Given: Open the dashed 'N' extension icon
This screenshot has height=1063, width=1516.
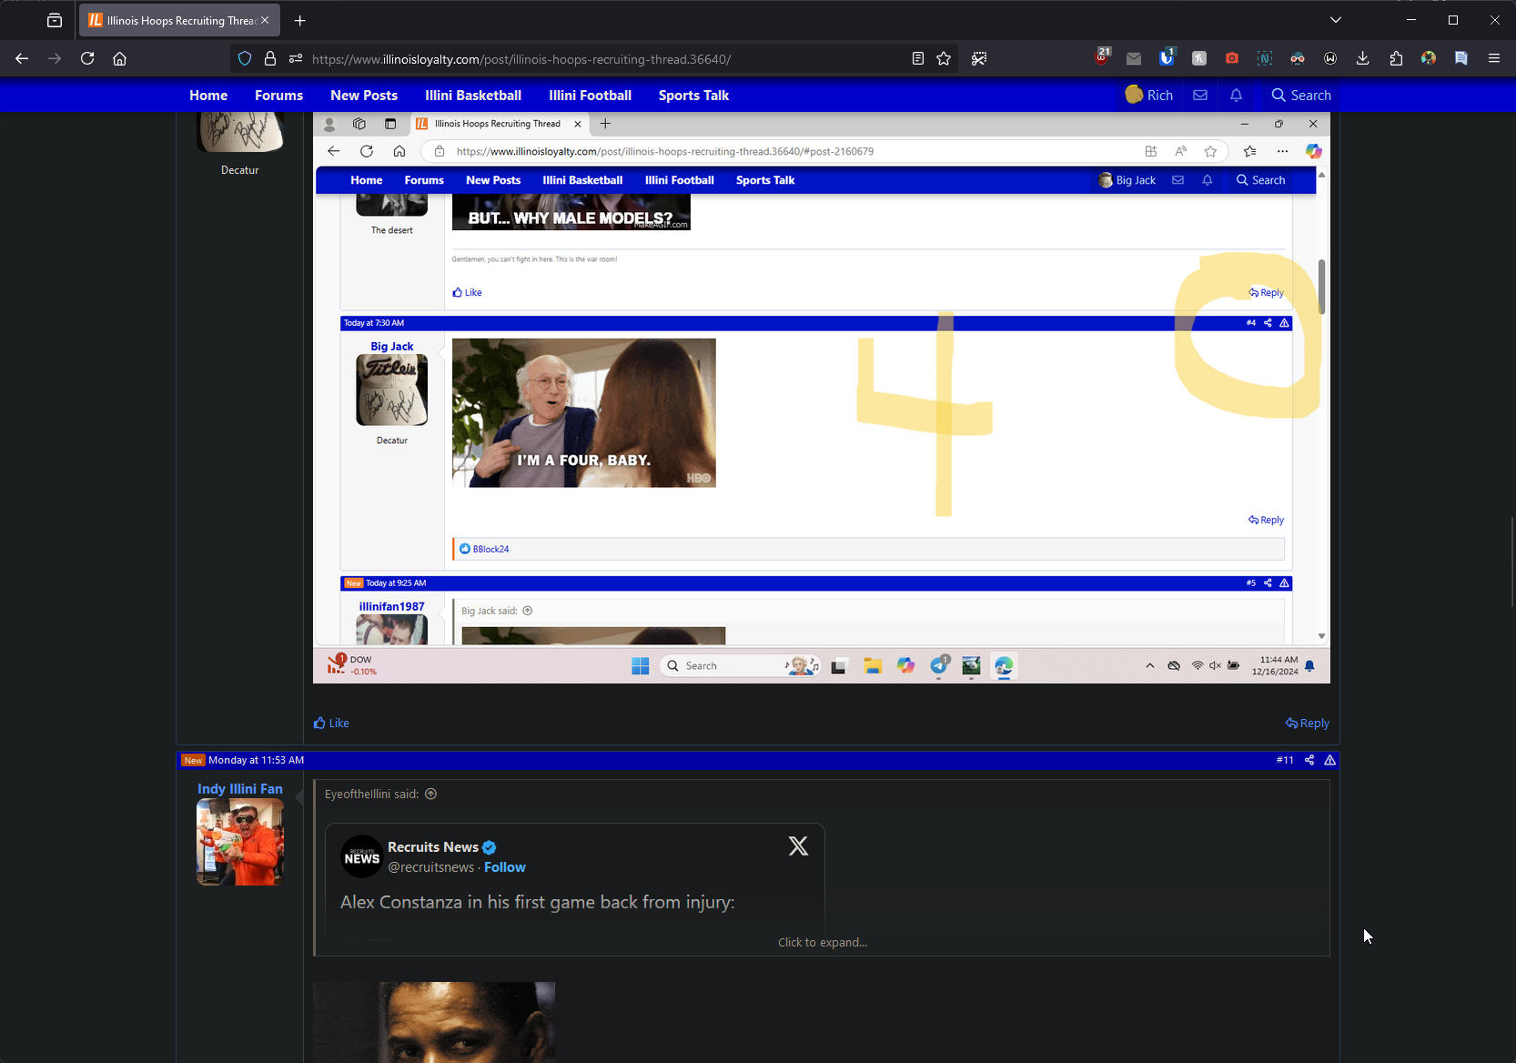Looking at the screenshot, I should pyautogui.click(x=1265, y=58).
